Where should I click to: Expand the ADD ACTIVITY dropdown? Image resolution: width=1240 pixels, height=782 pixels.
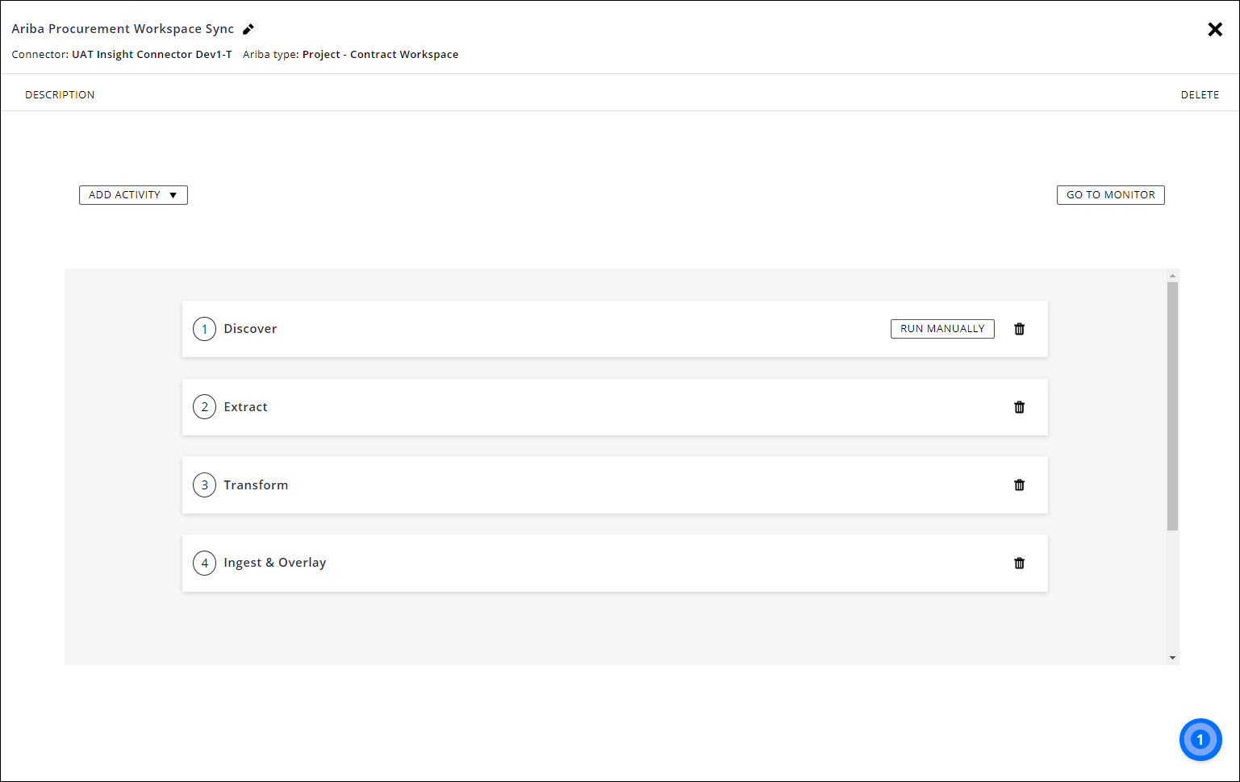[x=133, y=194]
